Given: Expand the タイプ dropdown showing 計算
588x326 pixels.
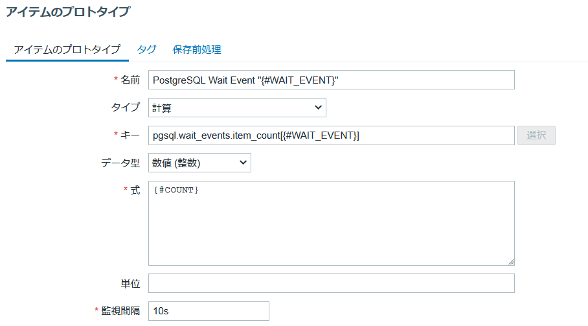Looking at the screenshot, I should tap(237, 108).
